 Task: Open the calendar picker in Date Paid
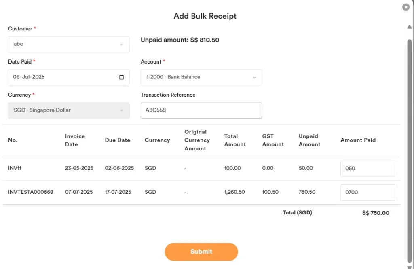[x=122, y=77]
